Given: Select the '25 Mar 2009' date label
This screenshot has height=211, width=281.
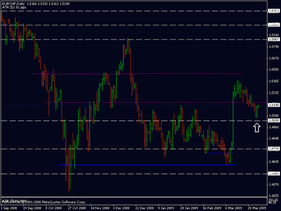Looking at the screenshot, I should (257, 208).
